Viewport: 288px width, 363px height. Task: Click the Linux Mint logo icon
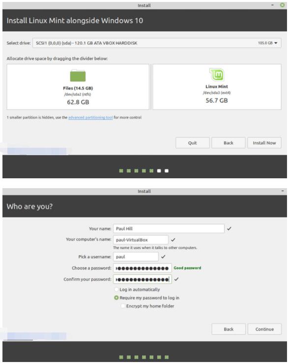pos(217,74)
